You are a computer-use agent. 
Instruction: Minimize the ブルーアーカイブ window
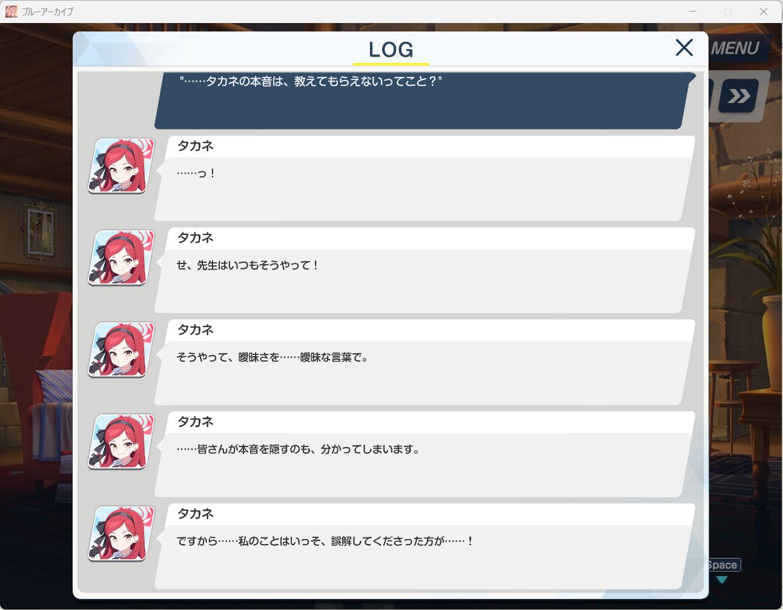[x=693, y=12]
